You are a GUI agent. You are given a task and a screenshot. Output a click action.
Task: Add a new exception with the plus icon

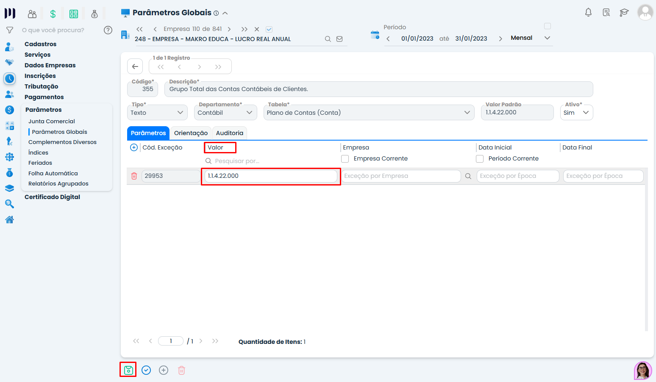click(x=134, y=147)
